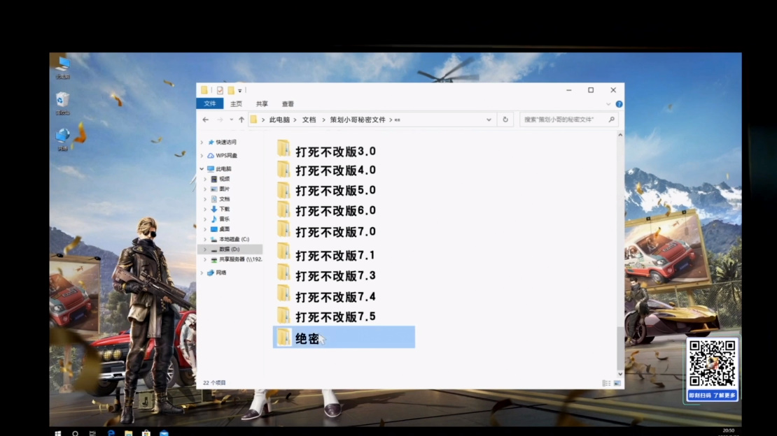Switch to the 主页 ribbon tab
The width and height of the screenshot is (777, 436).
237,104
